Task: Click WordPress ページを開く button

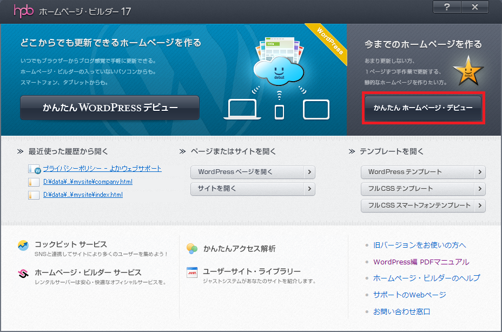Action: (x=253, y=172)
